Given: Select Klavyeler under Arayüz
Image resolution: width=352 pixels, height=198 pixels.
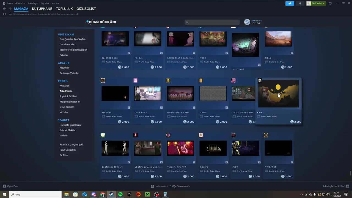Looking at the screenshot, I should pos(64,68).
